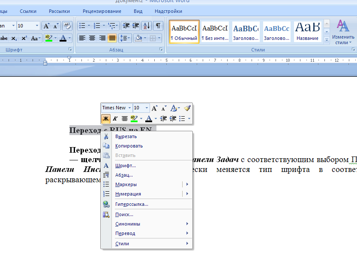
Task: Switch to Рассылки ribbon tab
Action: tap(59, 11)
